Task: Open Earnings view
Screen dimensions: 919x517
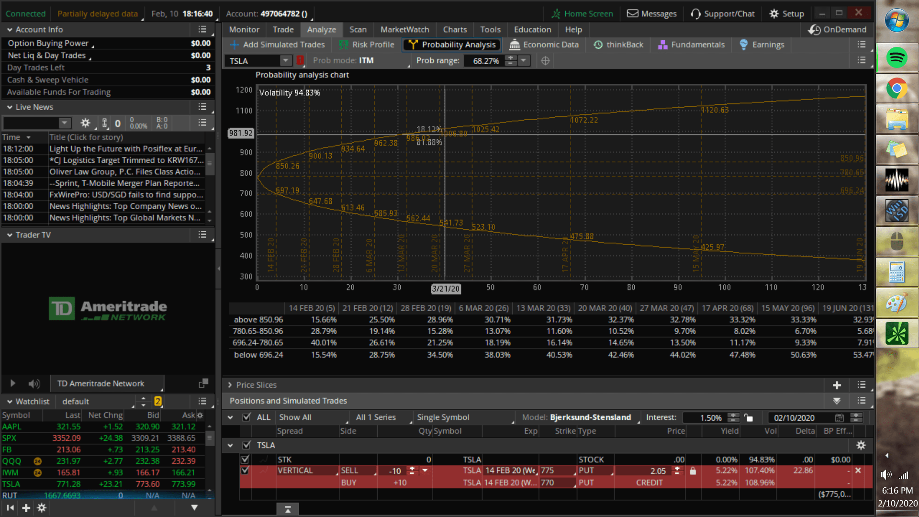Action: (x=762, y=45)
